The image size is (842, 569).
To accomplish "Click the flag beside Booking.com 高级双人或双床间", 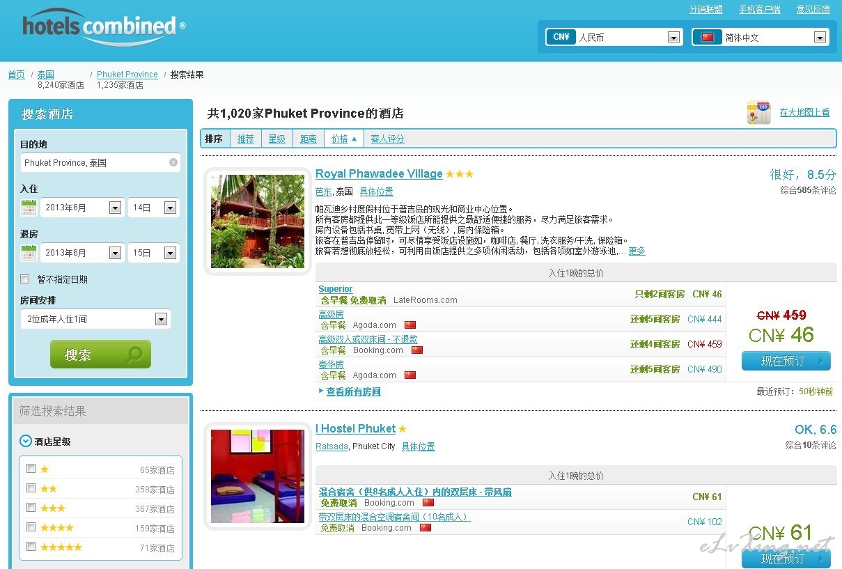I will (417, 350).
